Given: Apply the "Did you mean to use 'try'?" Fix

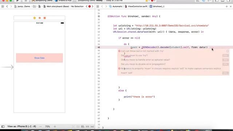Looking at the screenshot, I should point(225,55).
